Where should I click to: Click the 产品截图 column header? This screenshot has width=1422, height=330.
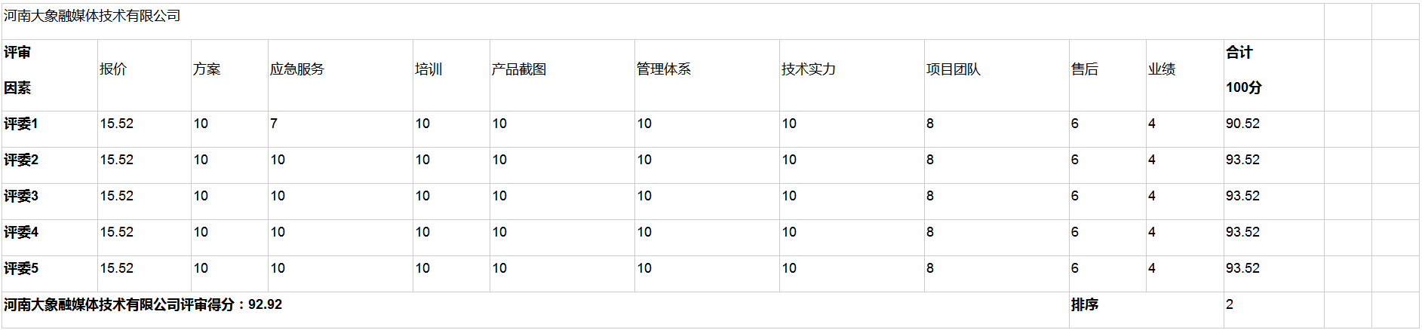pos(519,69)
